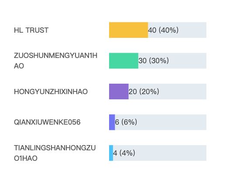Click the 6 (6%) value text
This screenshot has width=240, height=183.
[x=126, y=122]
